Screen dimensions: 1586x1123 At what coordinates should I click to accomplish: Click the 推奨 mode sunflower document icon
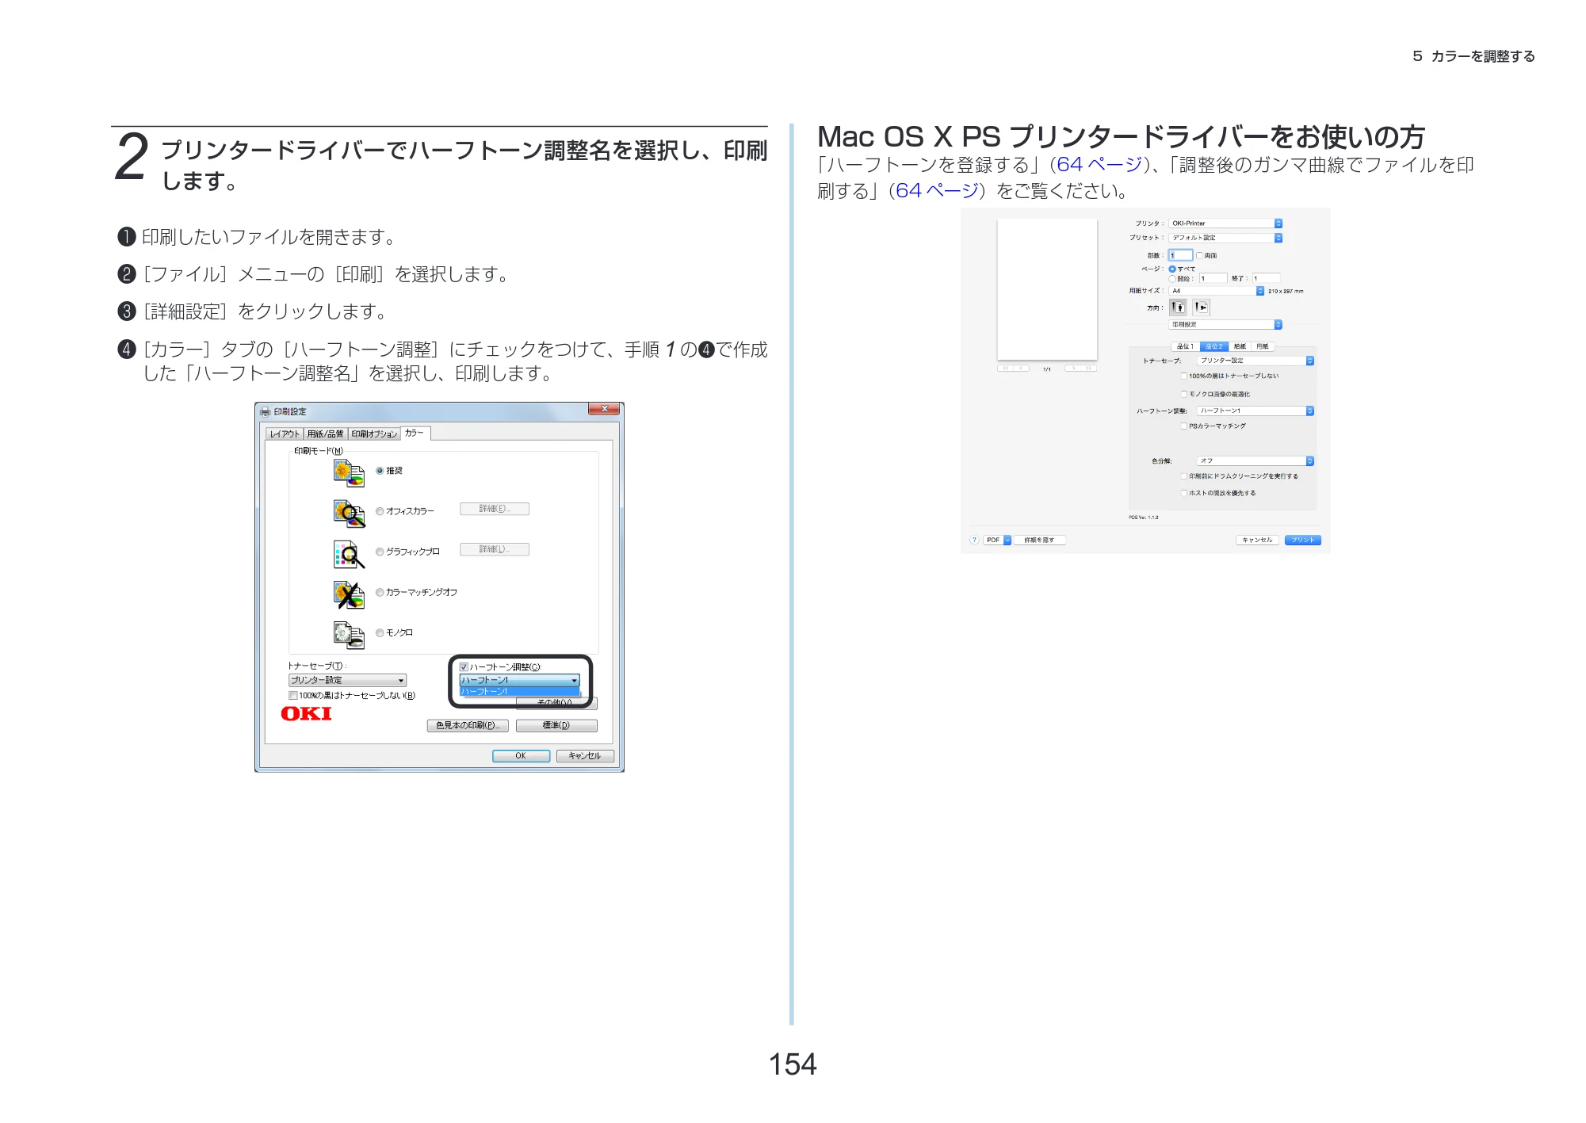pyautogui.click(x=349, y=473)
